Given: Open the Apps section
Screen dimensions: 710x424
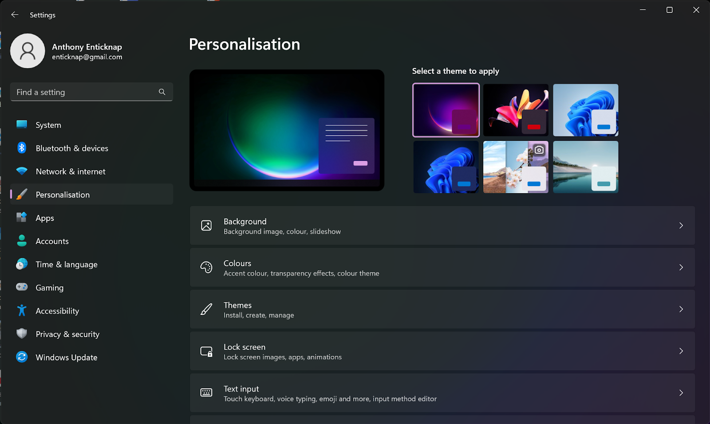Looking at the screenshot, I should (91, 218).
